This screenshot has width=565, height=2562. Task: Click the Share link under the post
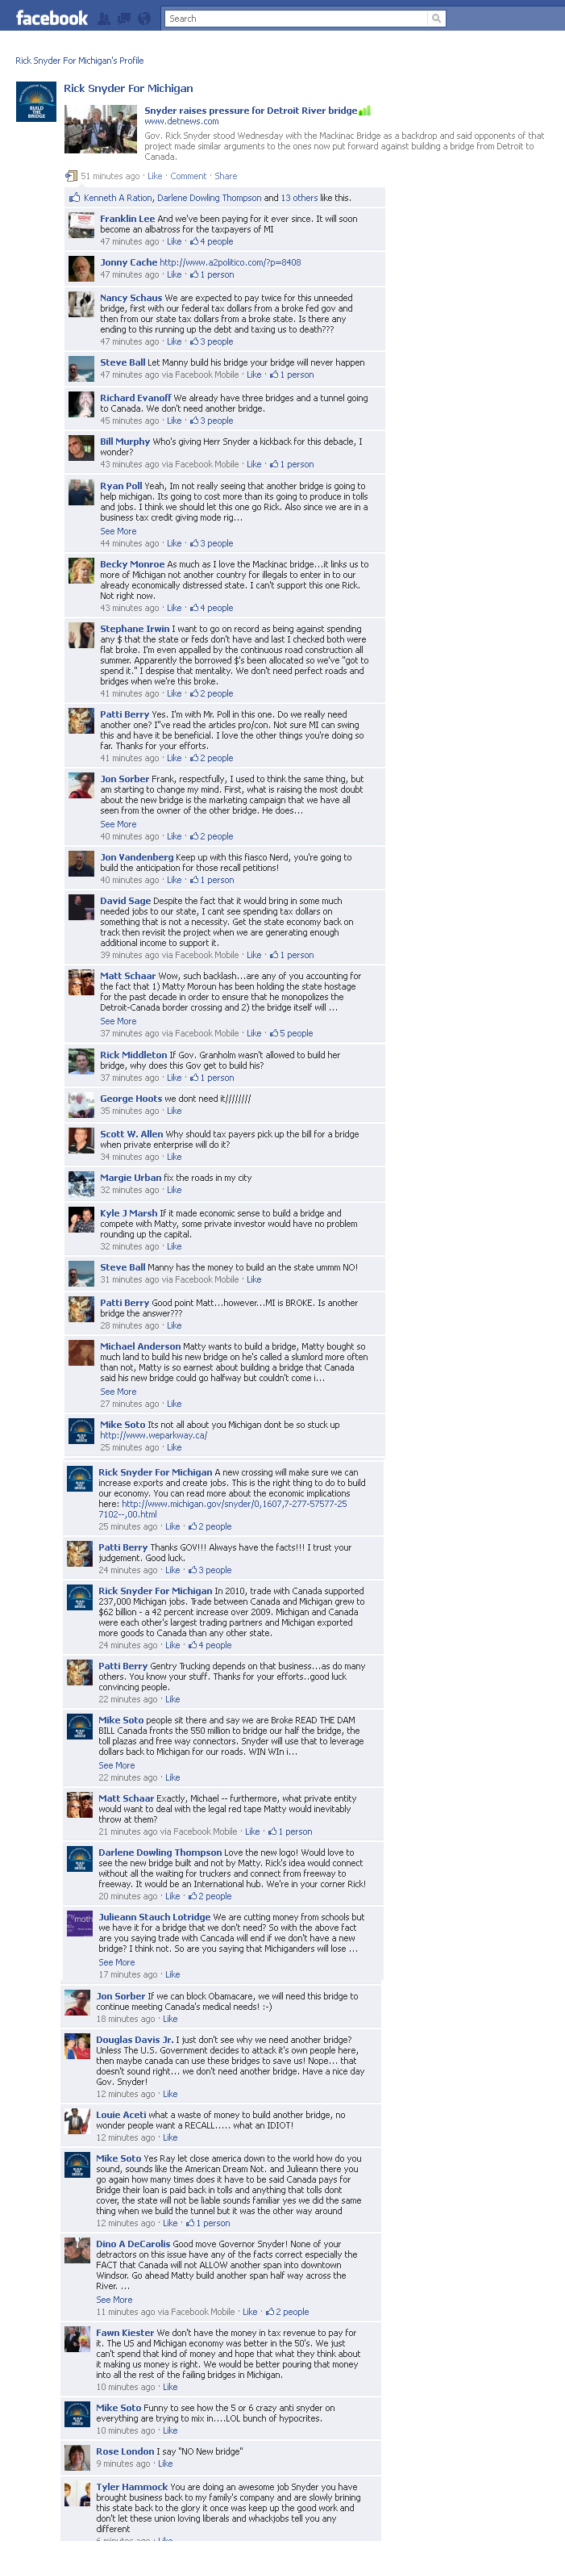click(226, 176)
